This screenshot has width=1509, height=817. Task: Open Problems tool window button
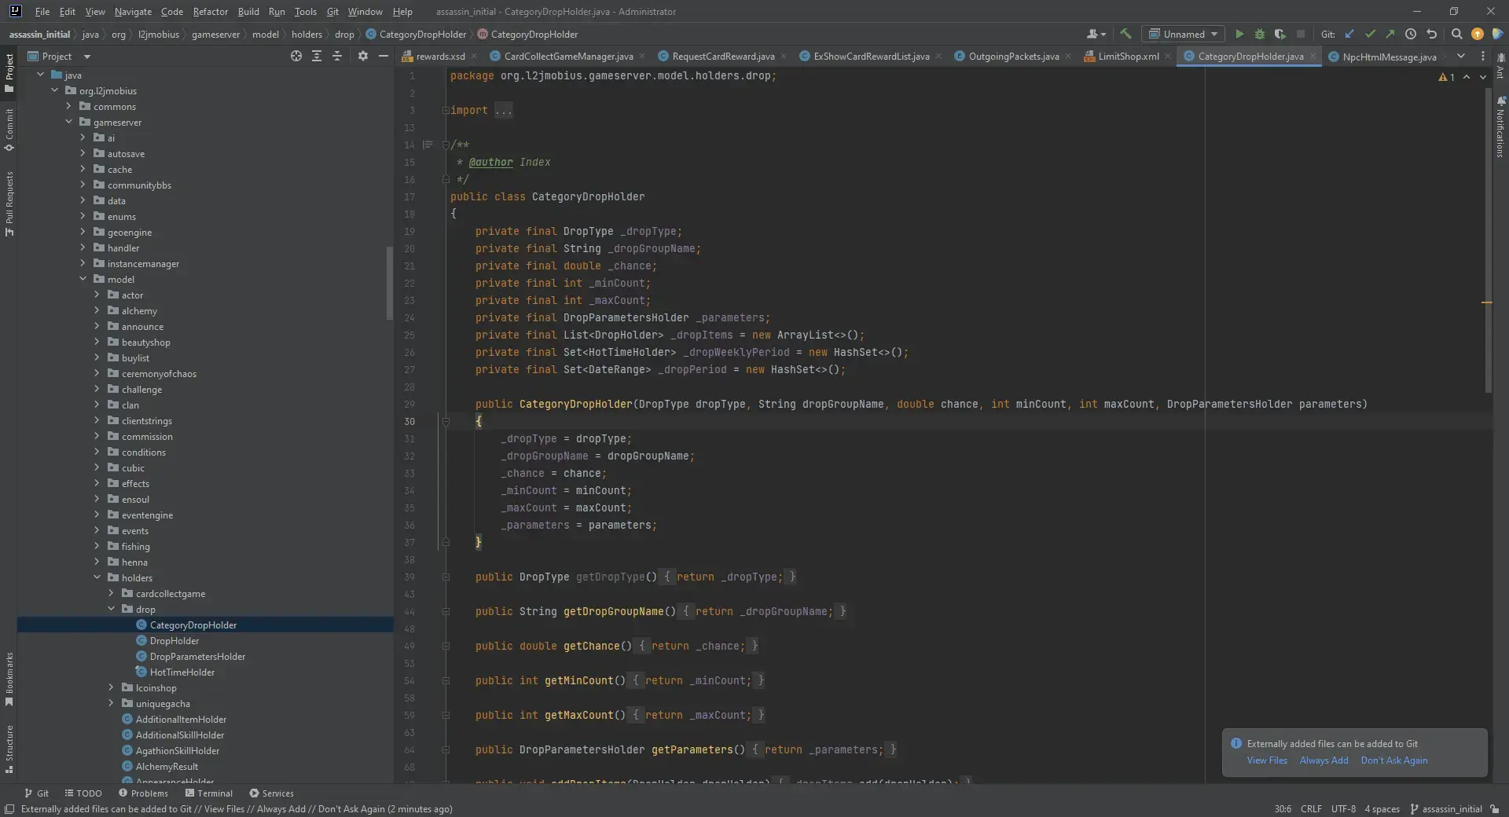click(143, 793)
